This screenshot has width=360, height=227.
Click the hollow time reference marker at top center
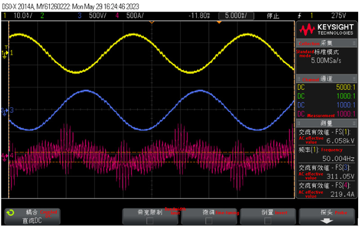pyautogui.click(x=152, y=22)
